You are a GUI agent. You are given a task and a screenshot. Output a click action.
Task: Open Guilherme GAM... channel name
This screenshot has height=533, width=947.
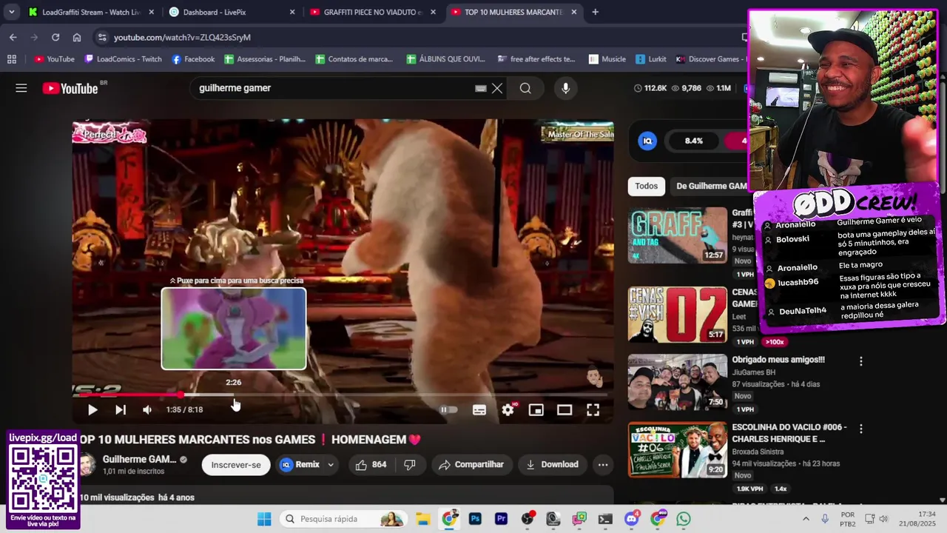(139, 459)
